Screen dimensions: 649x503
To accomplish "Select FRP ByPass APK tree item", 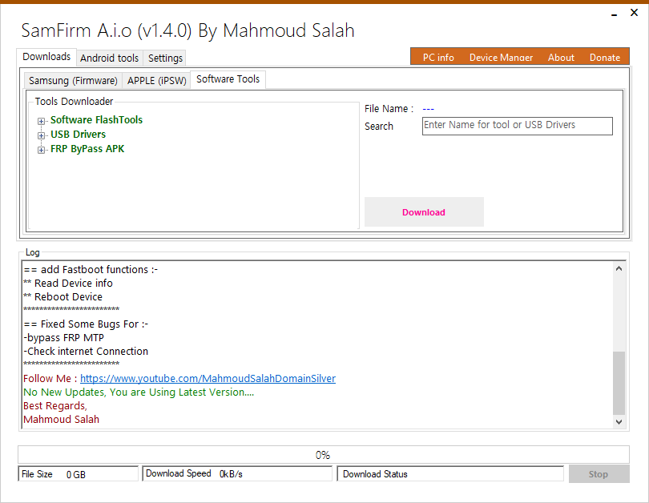I will pyautogui.click(x=87, y=149).
